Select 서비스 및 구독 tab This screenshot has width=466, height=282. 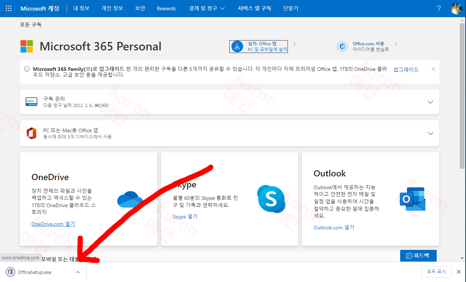coord(255,8)
